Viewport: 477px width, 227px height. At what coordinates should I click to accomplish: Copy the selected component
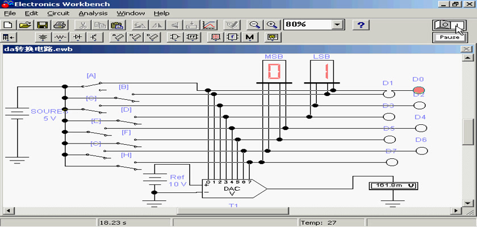[x=99, y=24]
